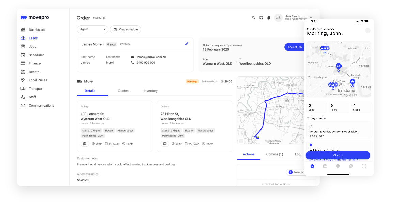Tap the clock tab in mobile app

click(338, 166)
